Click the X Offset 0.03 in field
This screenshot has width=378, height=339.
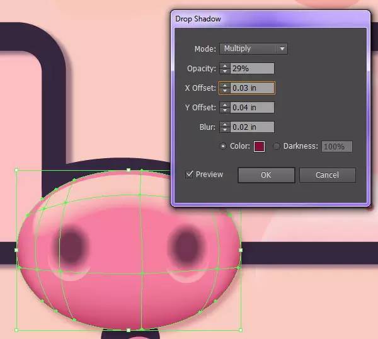252,88
